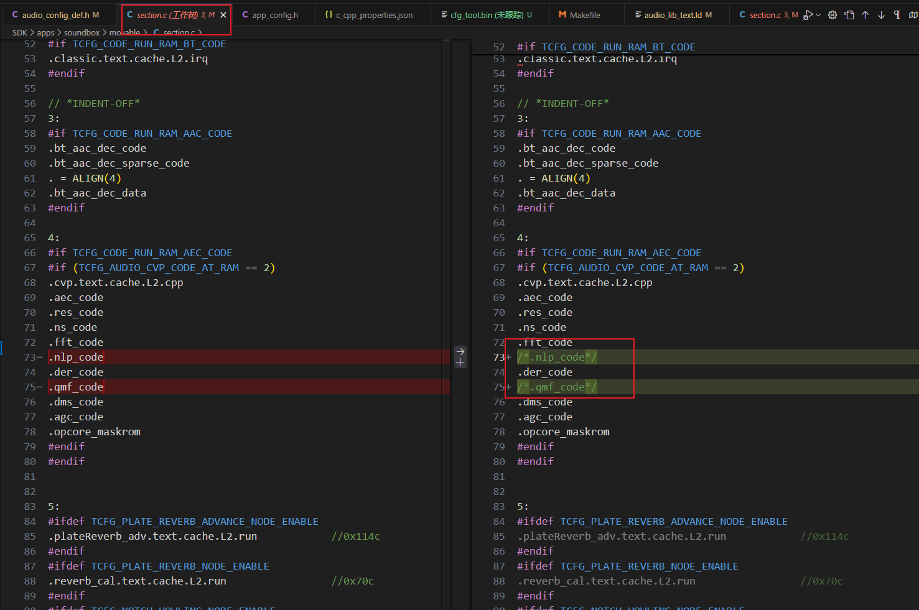Click the //0x70c comment in right pane

coord(822,581)
